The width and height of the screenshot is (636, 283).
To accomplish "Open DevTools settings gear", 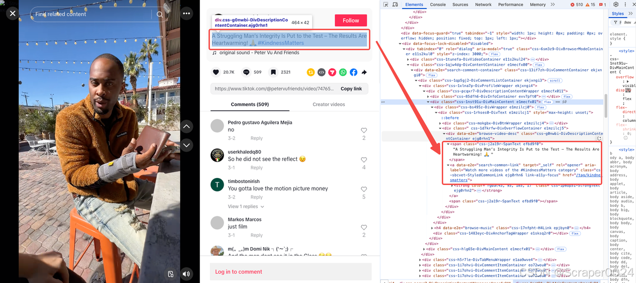I will (x=616, y=4).
